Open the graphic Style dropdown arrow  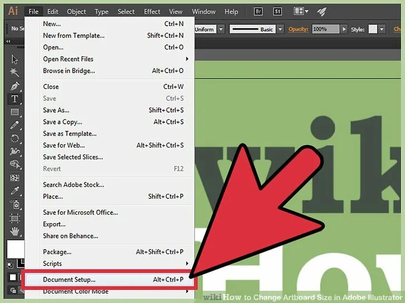pyautogui.click(x=382, y=29)
